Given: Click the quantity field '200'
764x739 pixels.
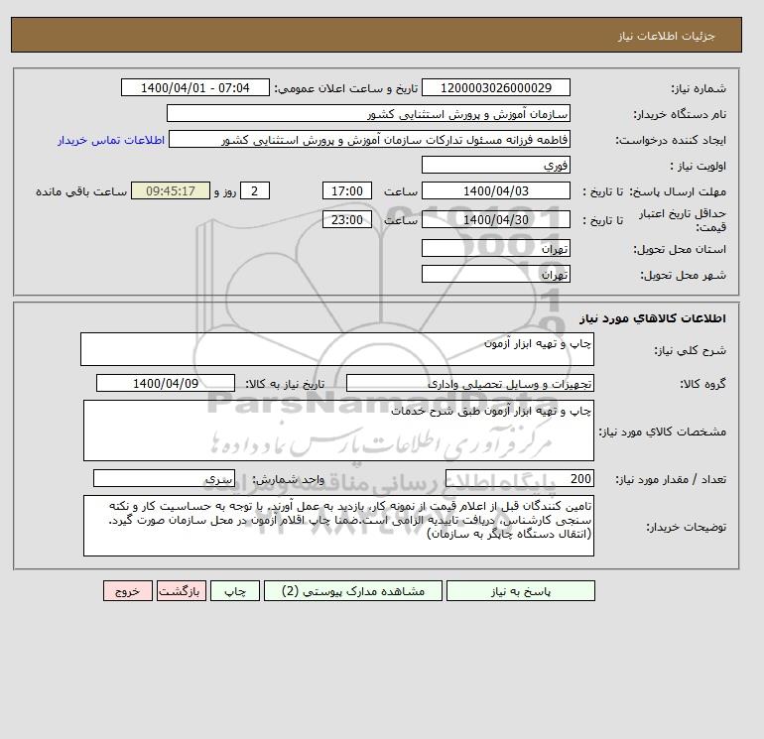Looking at the screenshot, I should (x=519, y=478).
